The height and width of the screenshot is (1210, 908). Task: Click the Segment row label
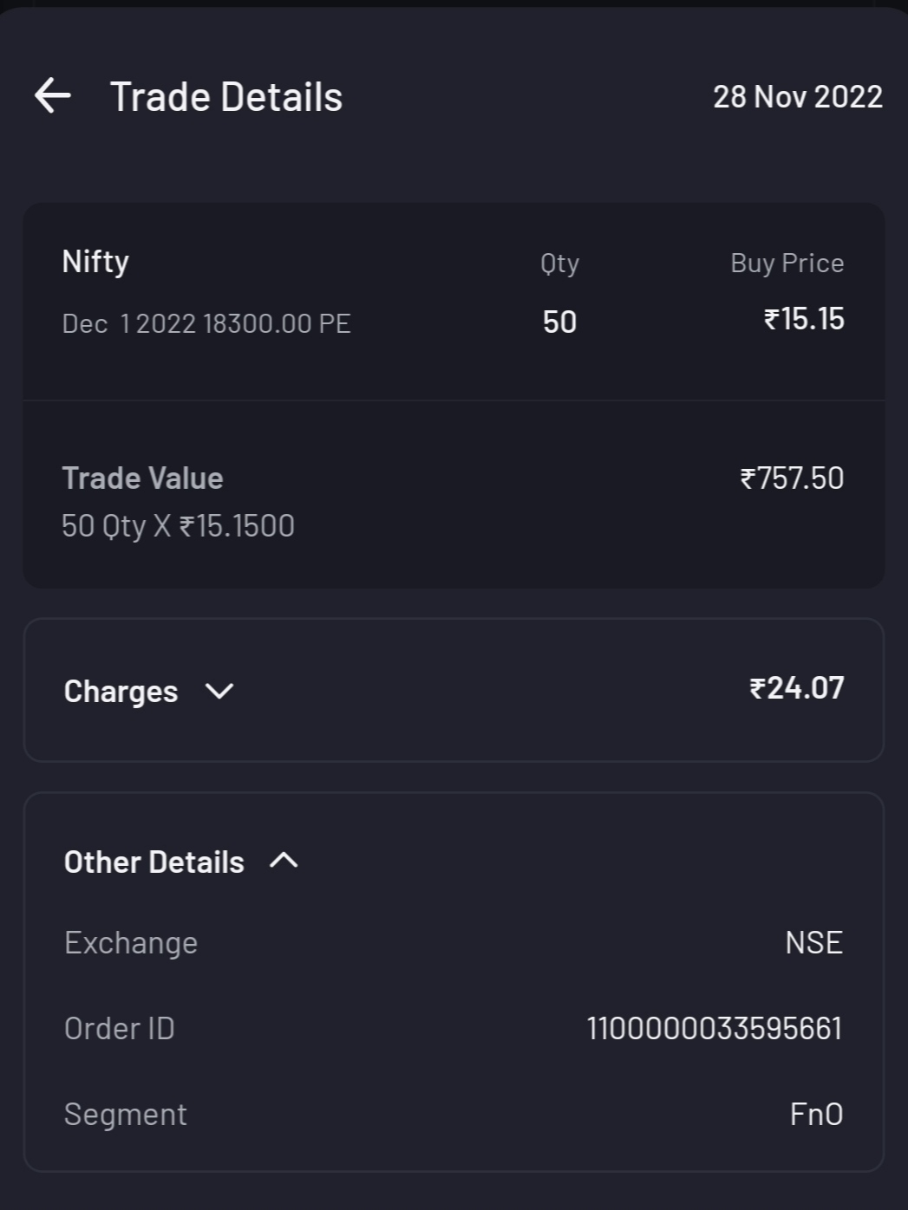[x=126, y=1114]
